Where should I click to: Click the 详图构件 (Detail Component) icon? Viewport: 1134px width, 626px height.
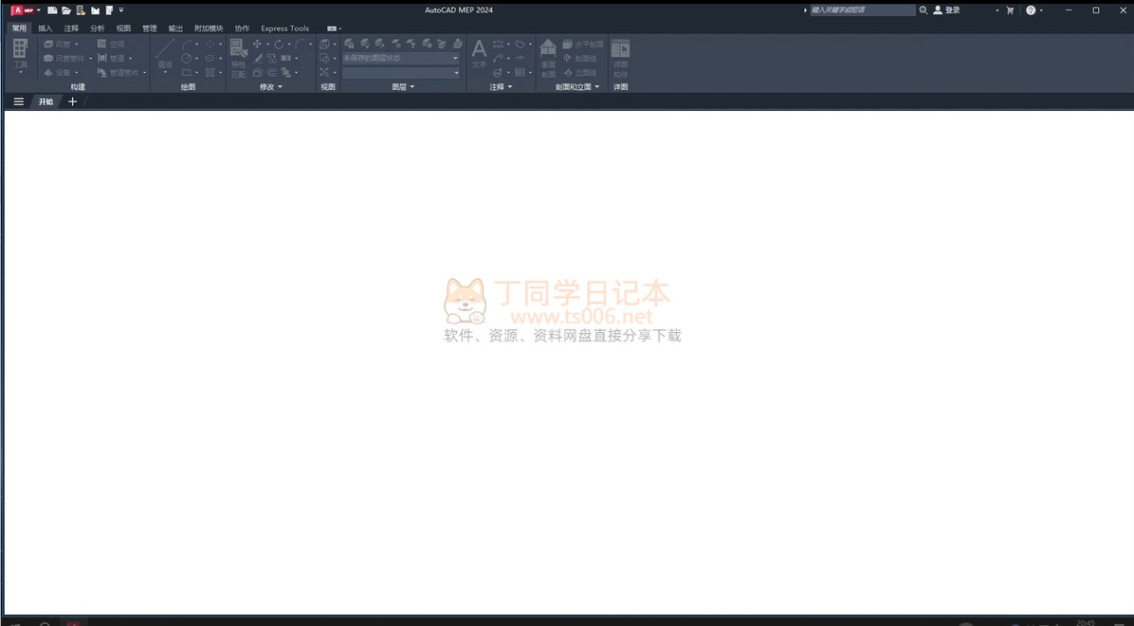620,57
